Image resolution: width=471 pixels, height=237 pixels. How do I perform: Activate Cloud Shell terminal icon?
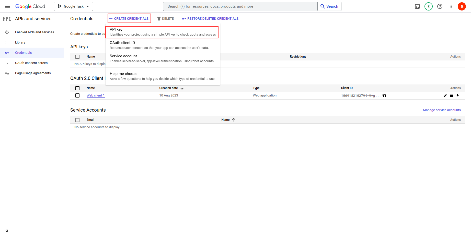pyautogui.click(x=417, y=6)
